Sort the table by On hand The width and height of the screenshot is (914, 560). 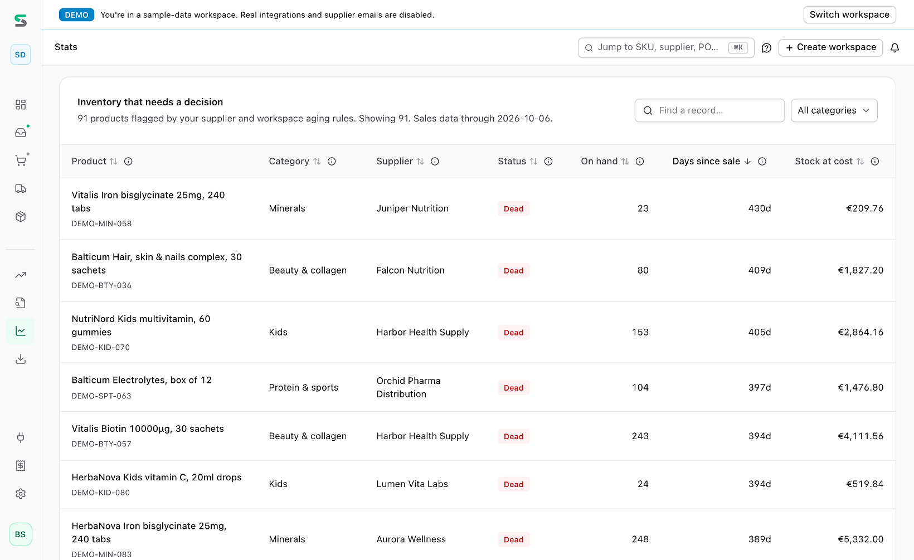coord(605,162)
